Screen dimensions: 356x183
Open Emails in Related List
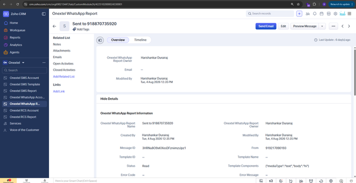[57, 57]
